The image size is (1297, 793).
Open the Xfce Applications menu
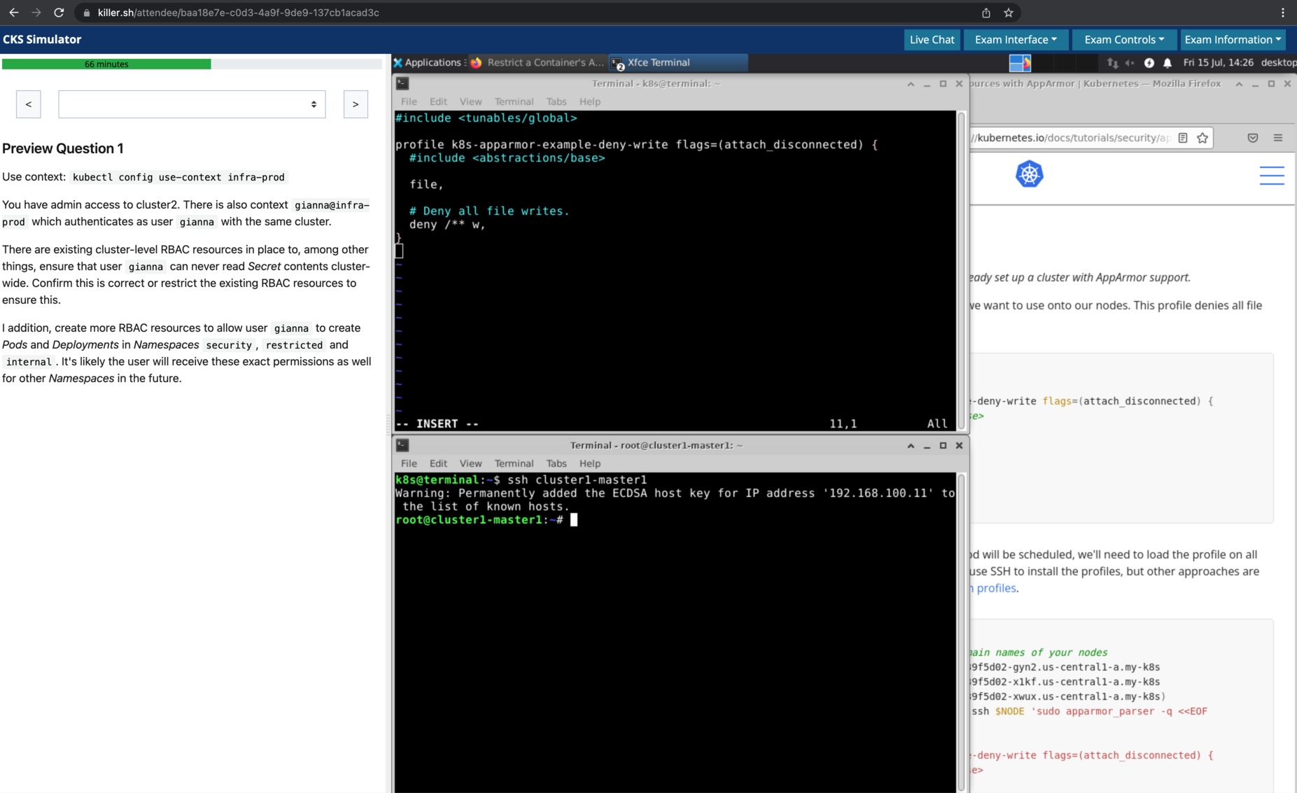click(428, 63)
